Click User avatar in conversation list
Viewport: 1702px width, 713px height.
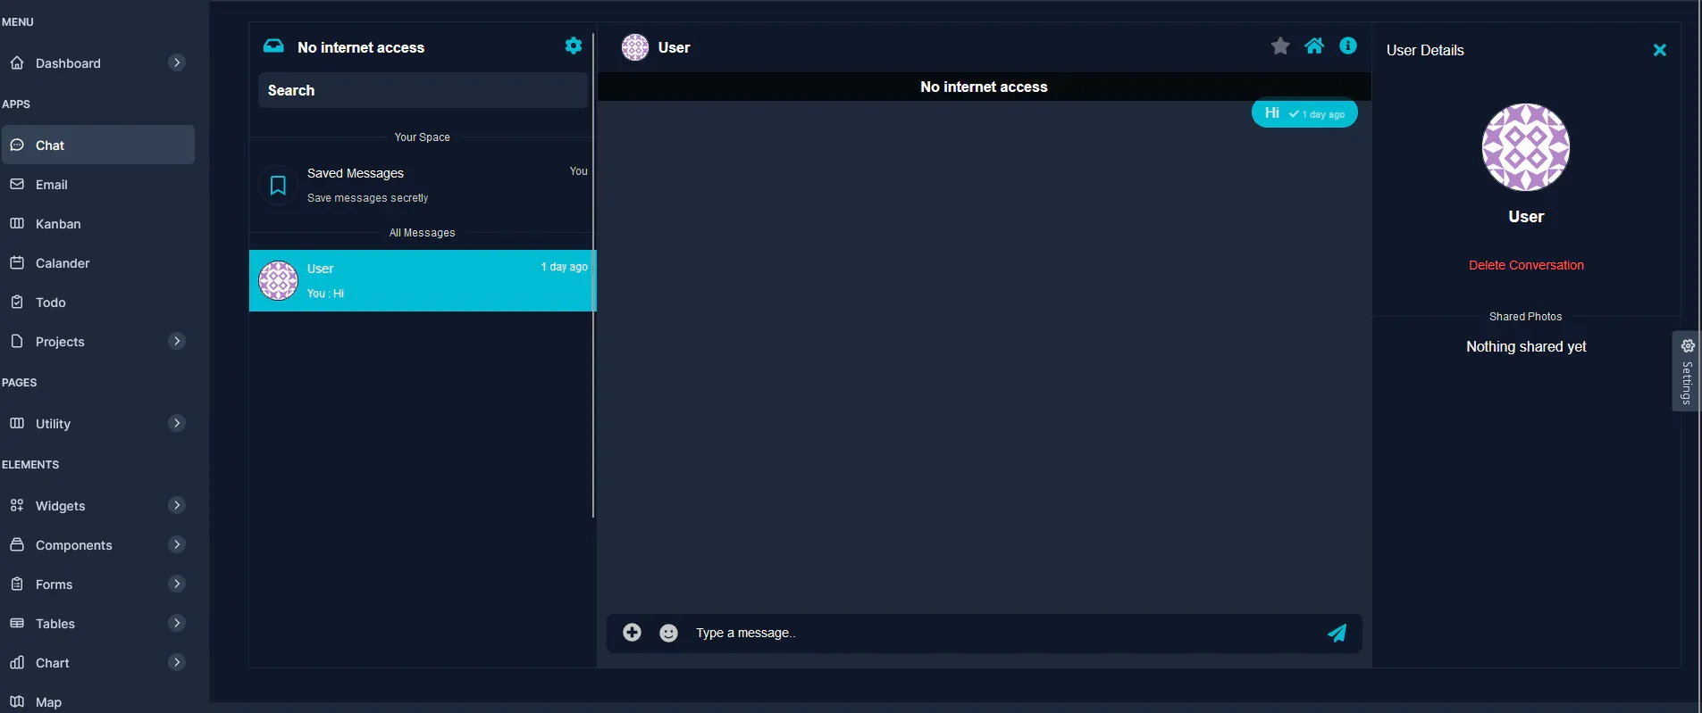pos(278,280)
